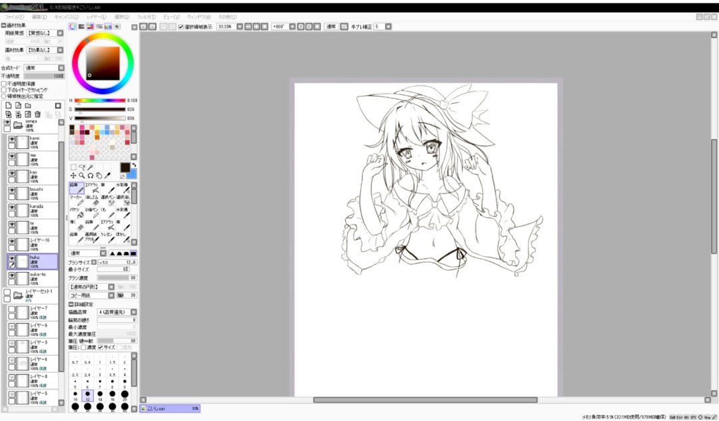Image resolution: width=719 pixels, height=421 pixels.
Task: Click the horizontal canvas scrollbar
Action: (425, 400)
